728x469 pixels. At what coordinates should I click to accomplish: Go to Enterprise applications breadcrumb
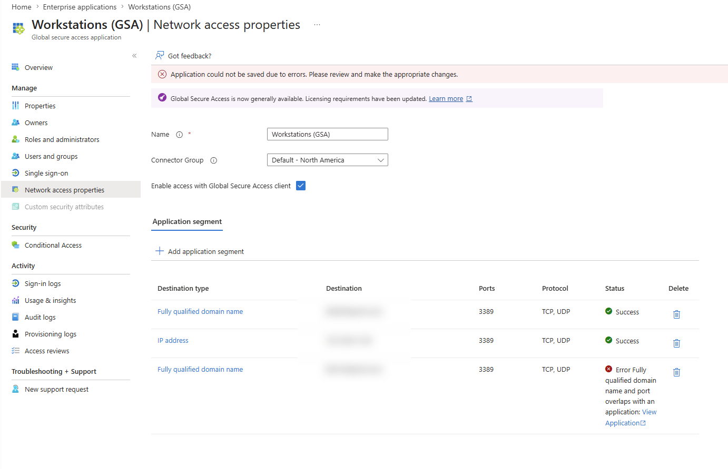80,7
